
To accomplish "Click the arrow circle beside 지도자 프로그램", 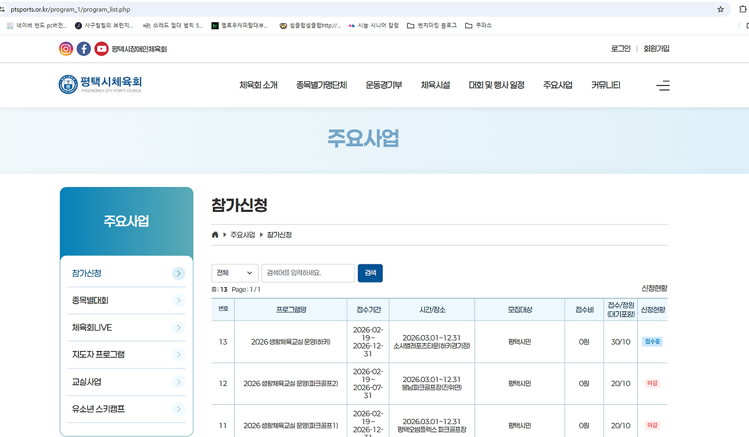I will click(178, 355).
